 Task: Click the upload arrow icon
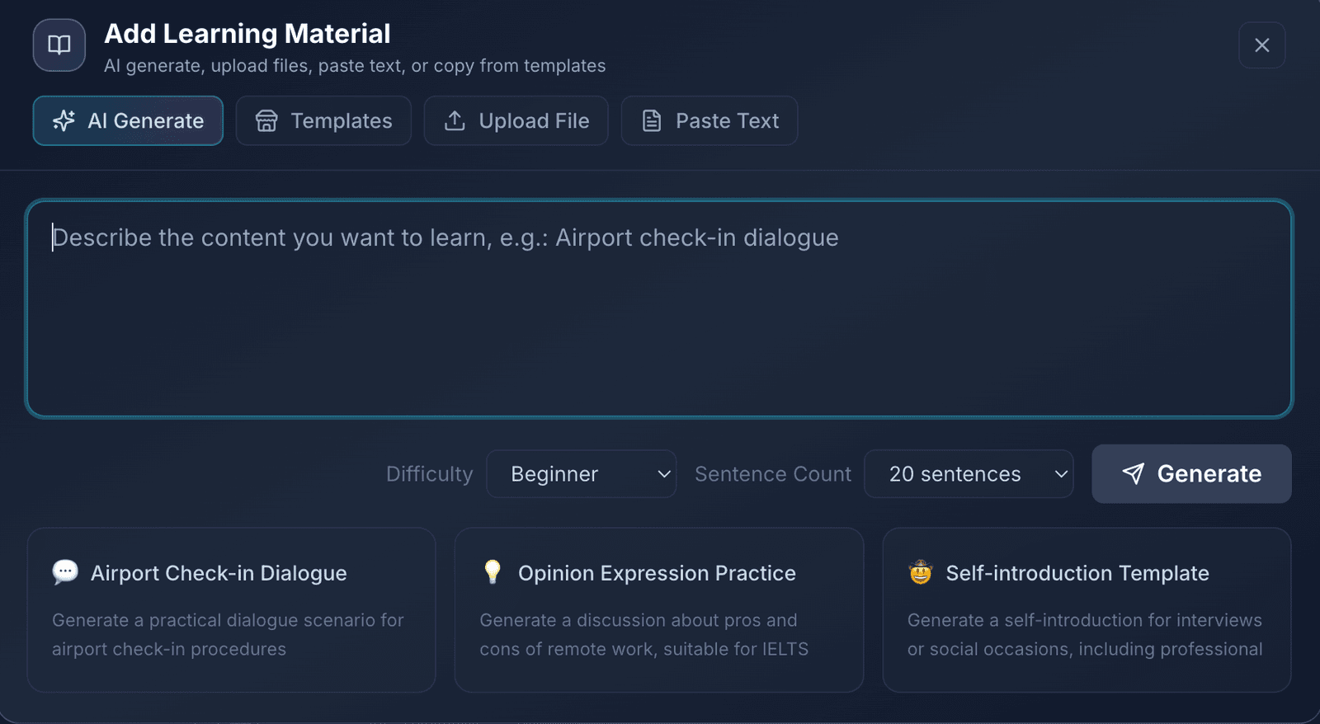(455, 120)
